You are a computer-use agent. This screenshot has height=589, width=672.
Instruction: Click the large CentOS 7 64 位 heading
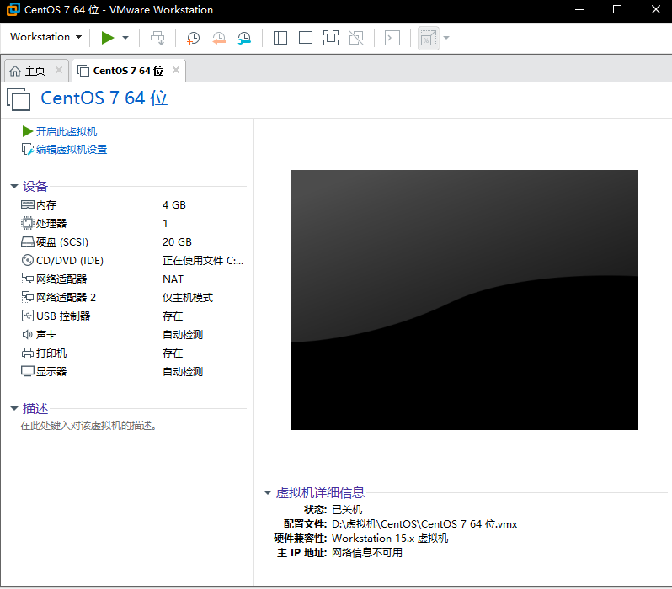104,98
